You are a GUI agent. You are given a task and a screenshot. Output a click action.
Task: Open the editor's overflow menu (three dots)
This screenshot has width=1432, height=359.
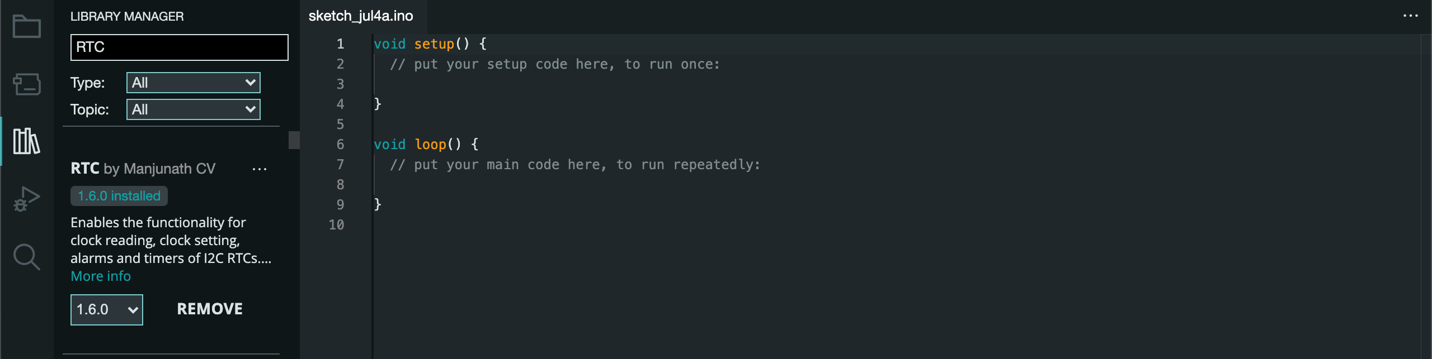(1411, 16)
